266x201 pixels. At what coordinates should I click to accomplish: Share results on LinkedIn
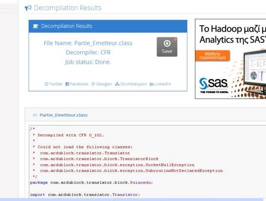(x=160, y=84)
